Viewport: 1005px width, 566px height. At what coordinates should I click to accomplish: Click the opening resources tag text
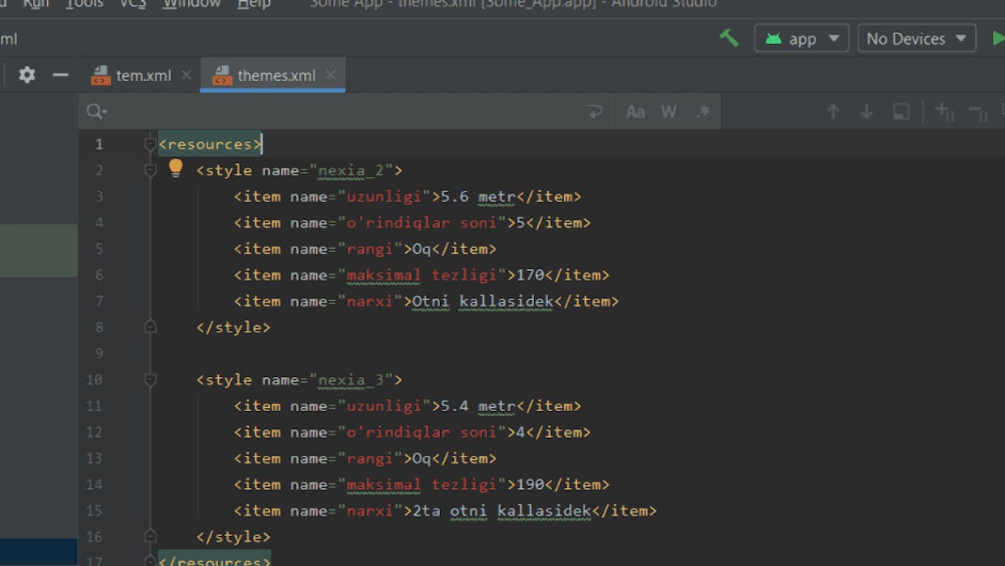(210, 144)
